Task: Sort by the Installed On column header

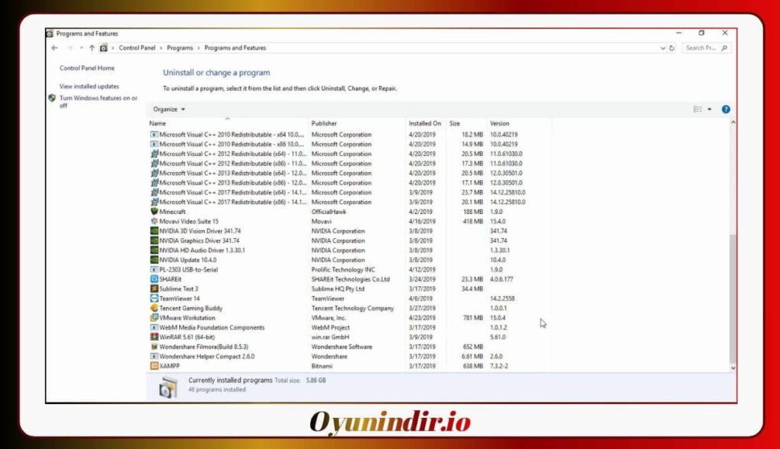Action: 425,123
